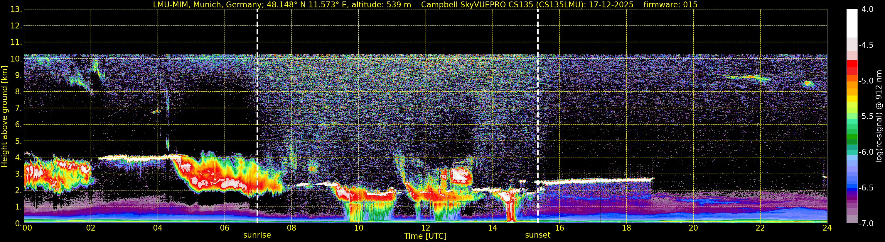
Task: Click the 'sunrise' label below the axis
Action: coord(257,235)
